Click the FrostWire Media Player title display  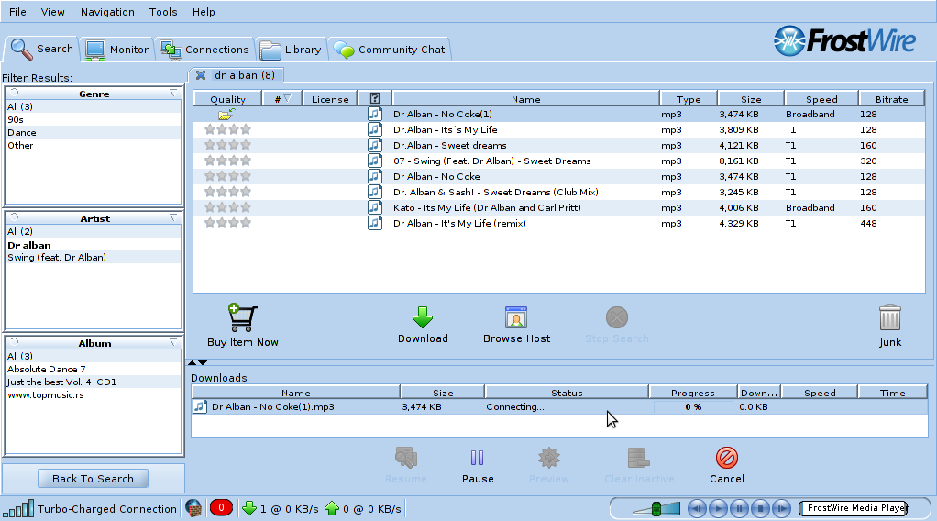pos(854,508)
